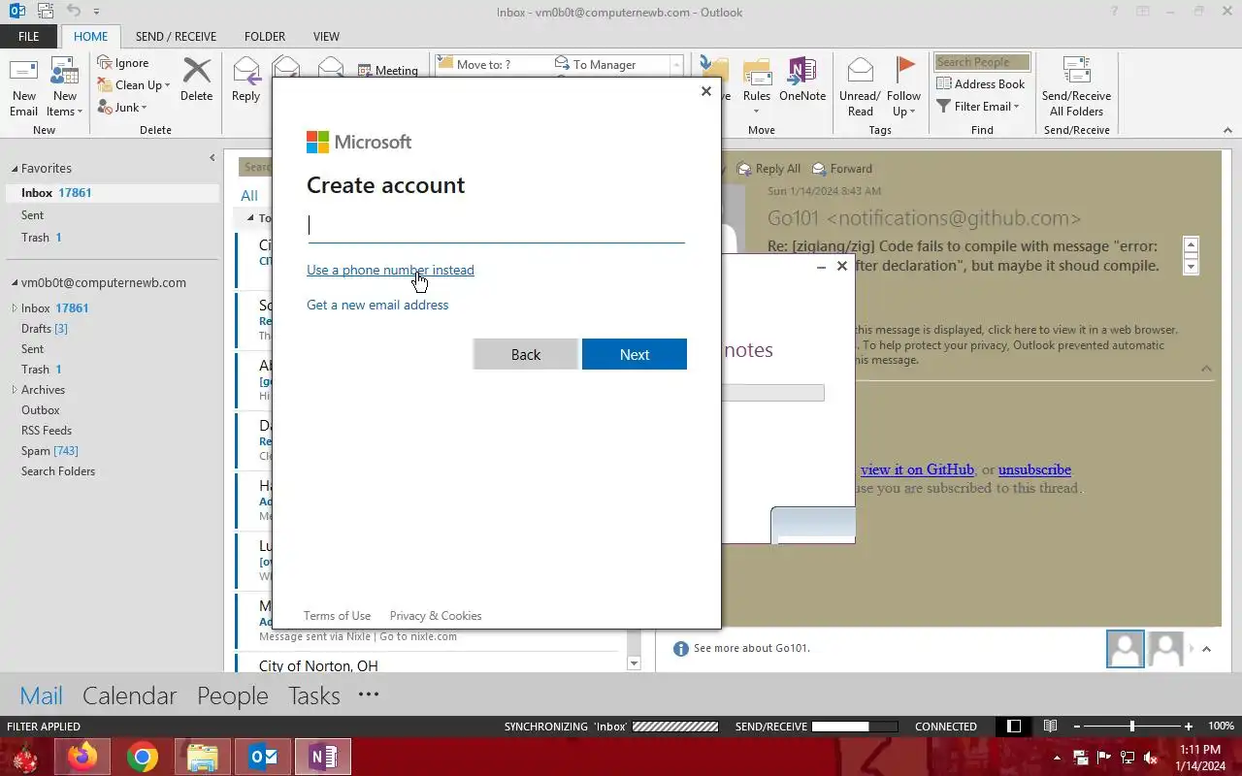1242x776 pixels.
Task: Send the message to OneNote
Action: coord(802,80)
